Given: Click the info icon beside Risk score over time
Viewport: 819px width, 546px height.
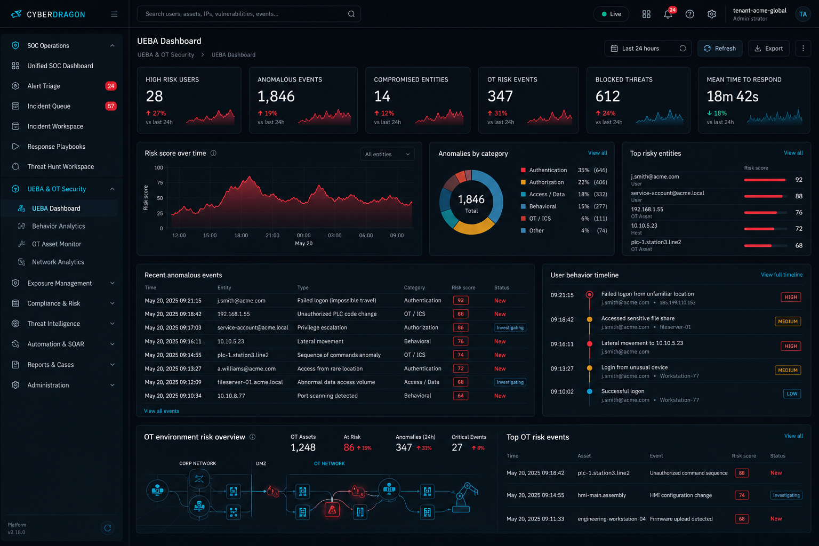Looking at the screenshot, I should [x=213, y=154].
